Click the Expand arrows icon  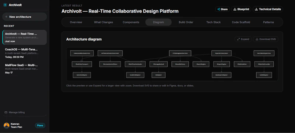click(238, 39)
